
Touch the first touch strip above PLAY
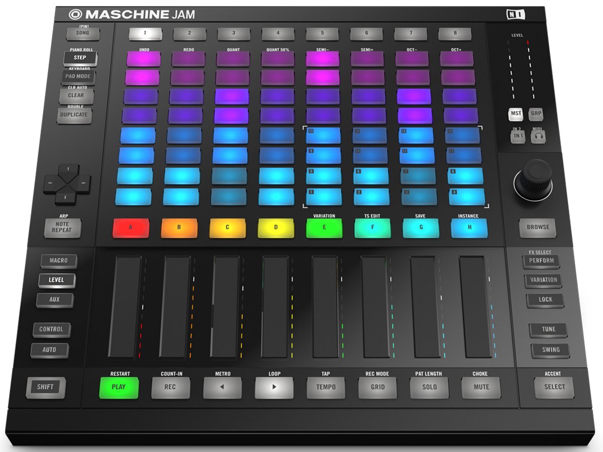(x=126, y=307)
